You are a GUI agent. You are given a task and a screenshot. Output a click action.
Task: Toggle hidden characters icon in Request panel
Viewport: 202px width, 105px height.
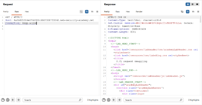click(x=81, y=12)
